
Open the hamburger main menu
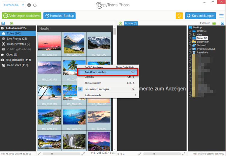pyautogui.click(x=221, y=16)
